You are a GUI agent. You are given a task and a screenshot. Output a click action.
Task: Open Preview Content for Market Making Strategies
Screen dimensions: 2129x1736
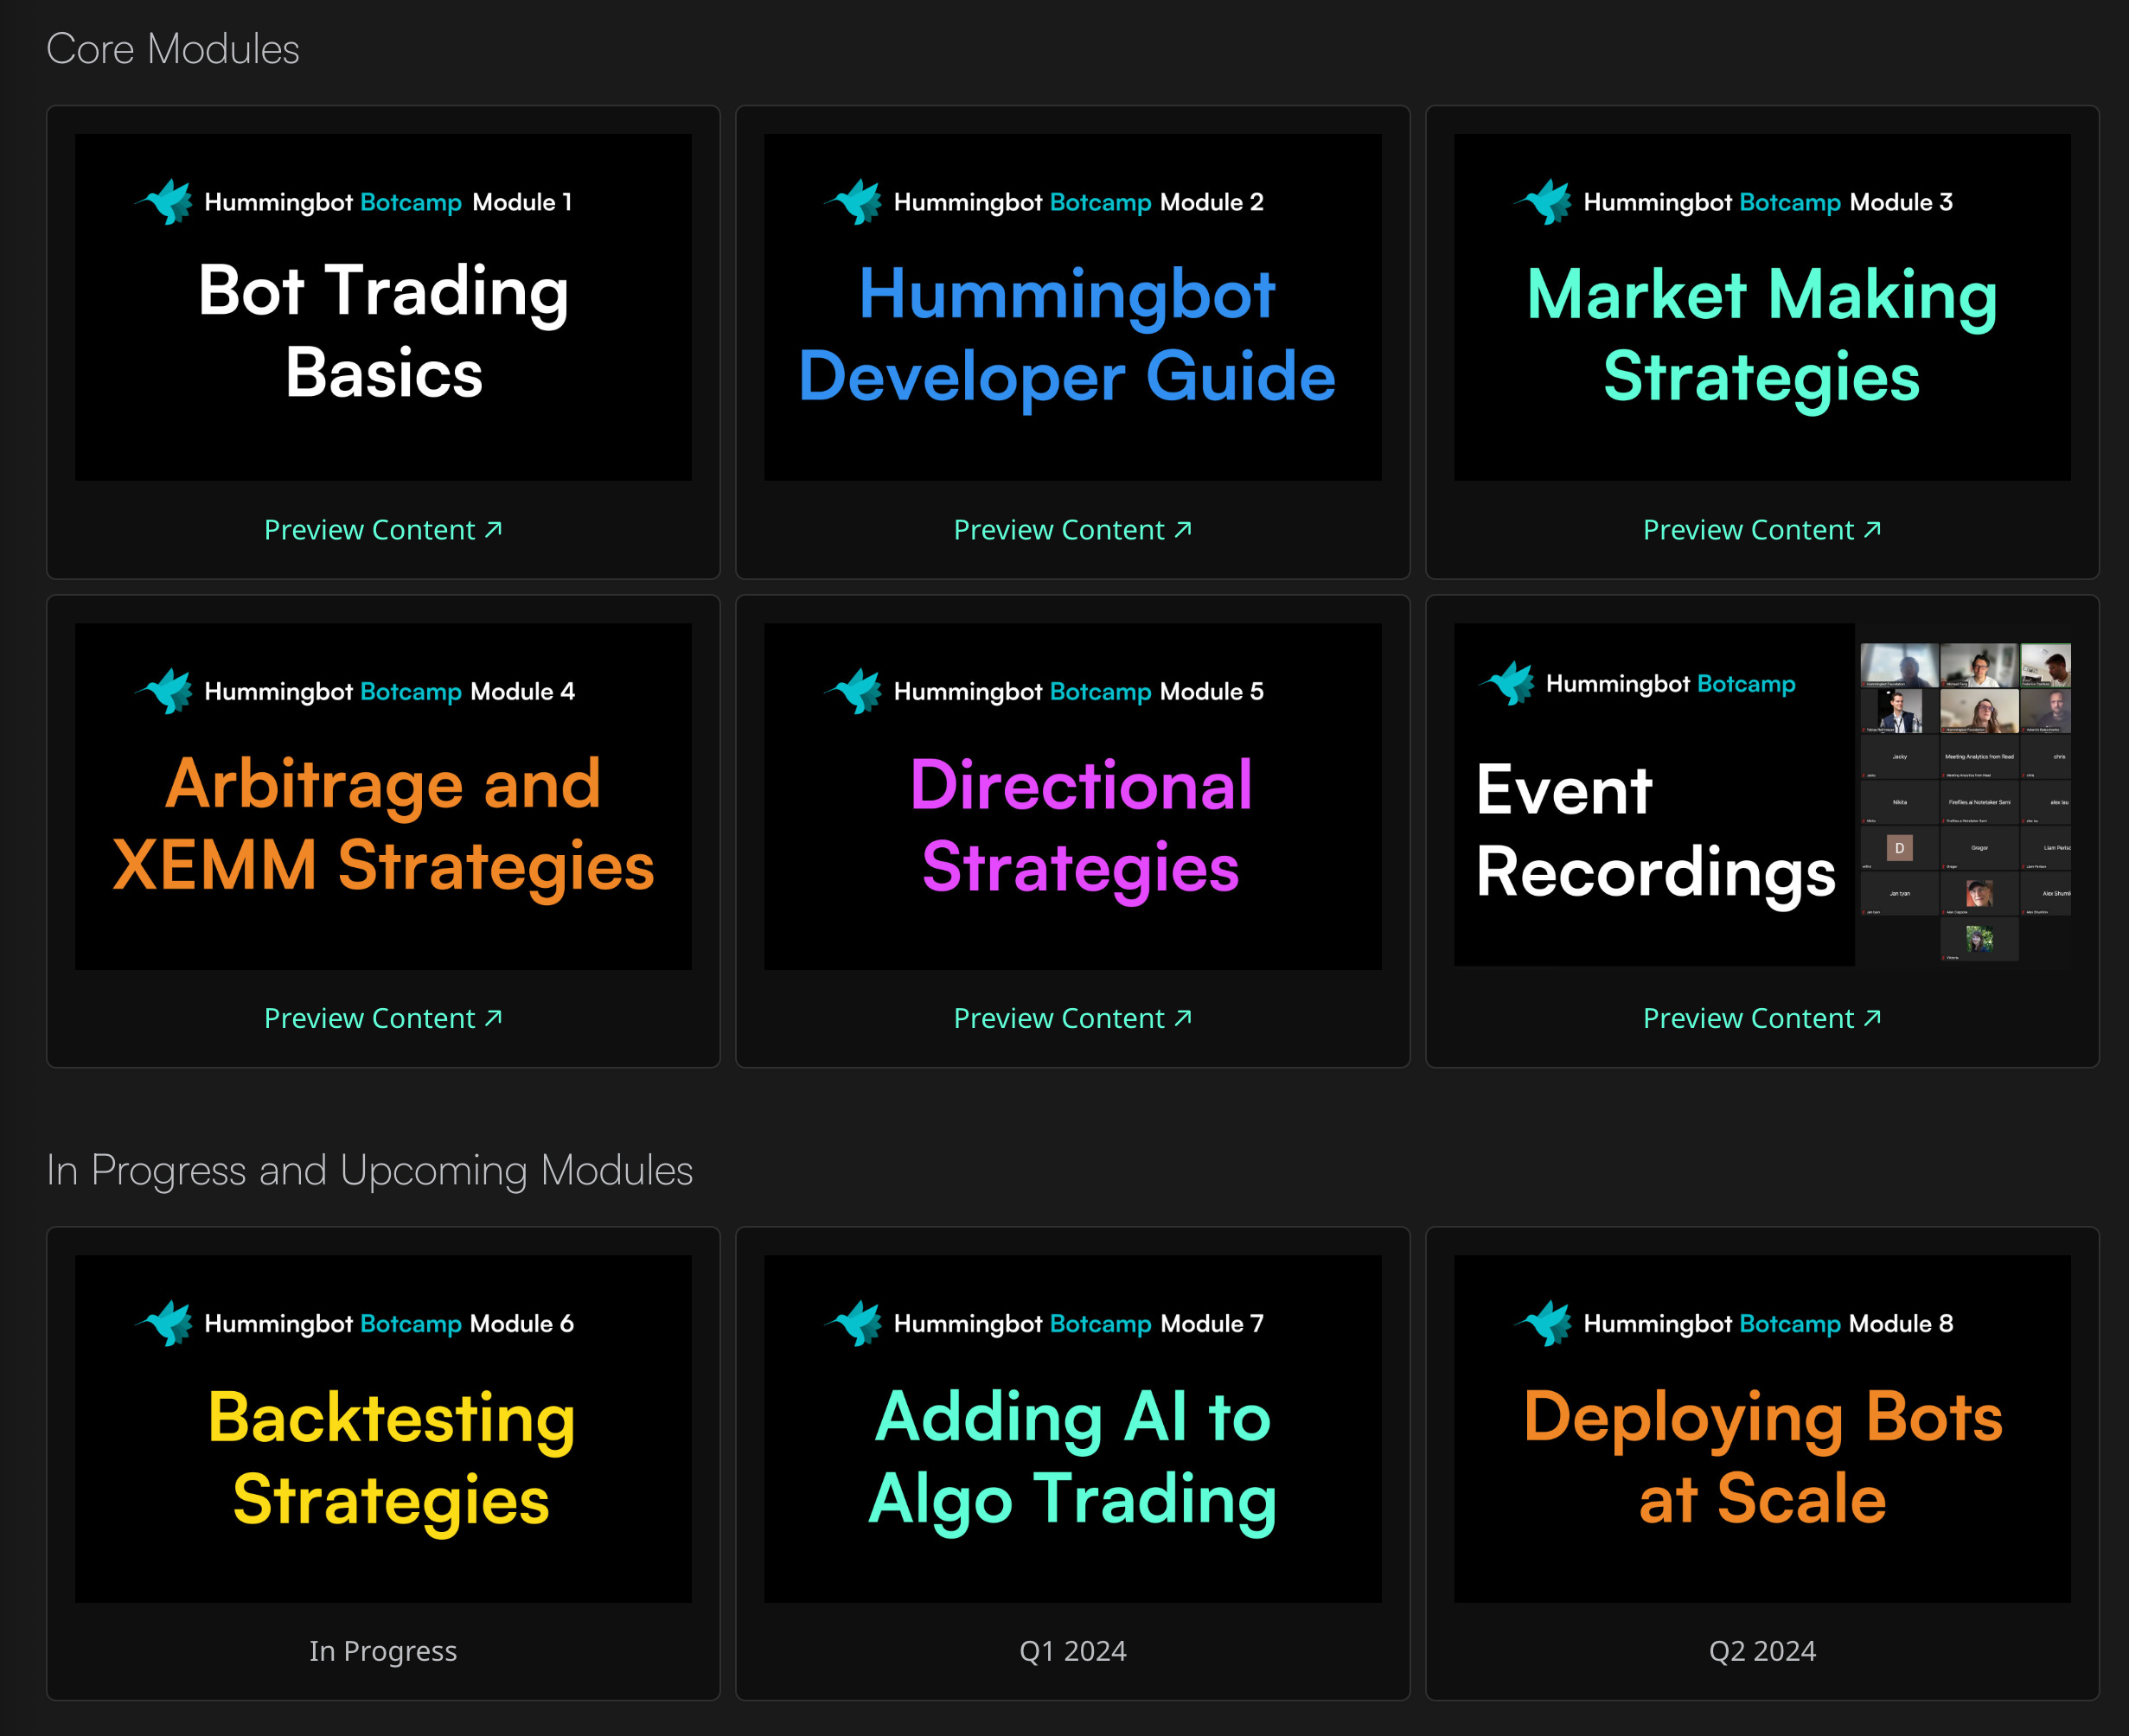(x=1762, y=530)
